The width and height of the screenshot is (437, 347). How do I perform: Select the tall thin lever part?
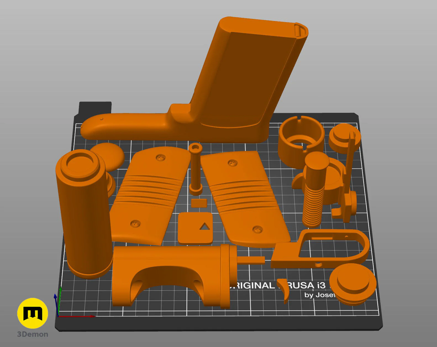click(348, 177)
